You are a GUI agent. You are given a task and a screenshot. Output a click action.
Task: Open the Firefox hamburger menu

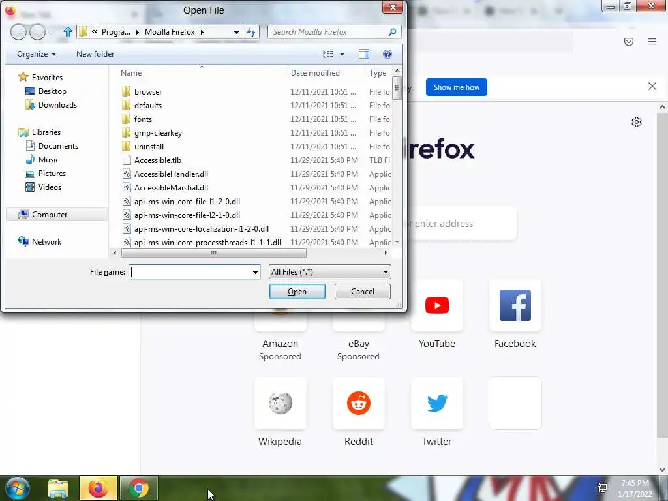[652, 42]
